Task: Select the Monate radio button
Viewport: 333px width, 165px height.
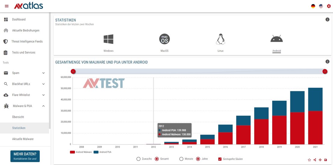Action: pos(182,159)
